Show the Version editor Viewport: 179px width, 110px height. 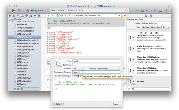point(147,11)
